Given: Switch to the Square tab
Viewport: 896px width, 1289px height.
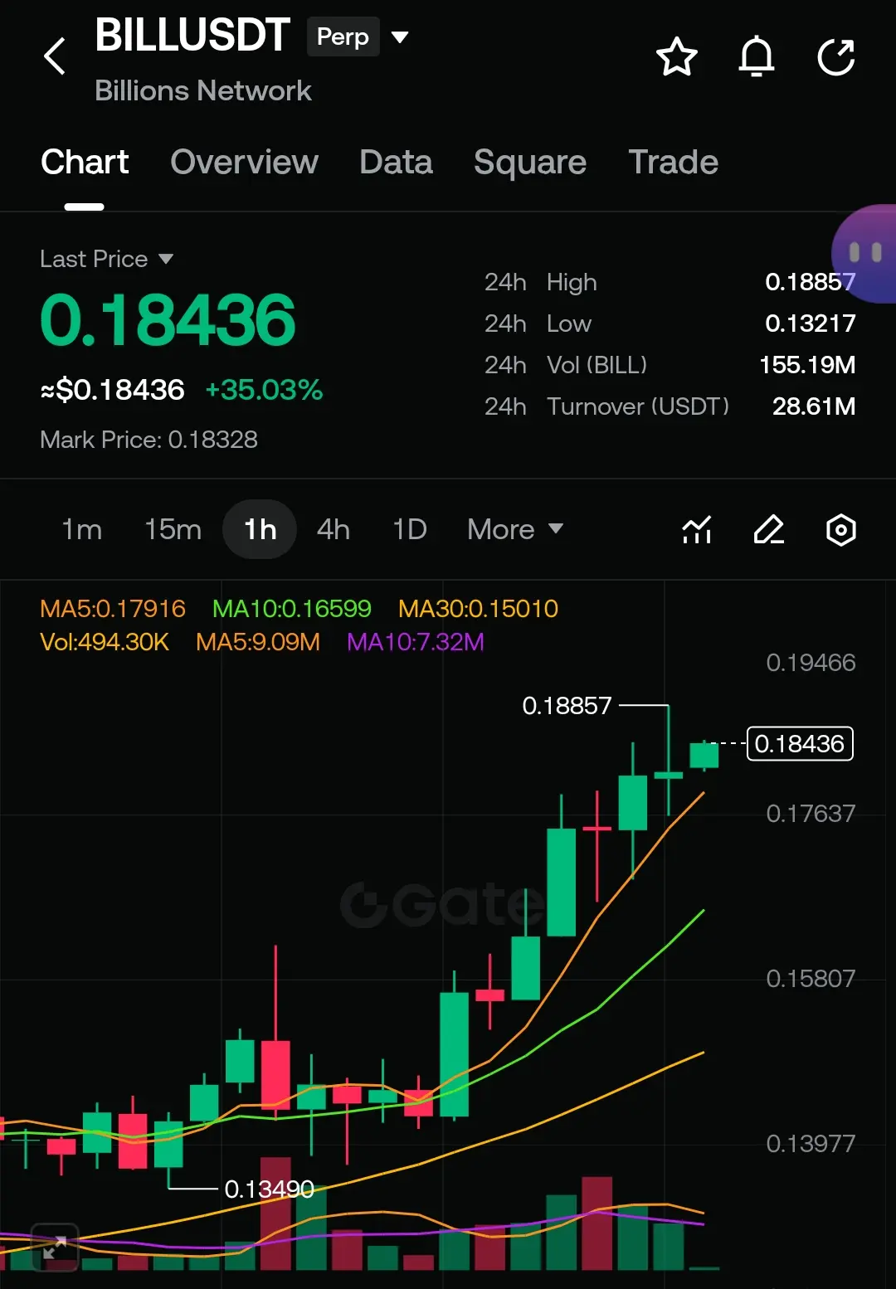Looking at the screenshot, I should click(x=530, y=163).
